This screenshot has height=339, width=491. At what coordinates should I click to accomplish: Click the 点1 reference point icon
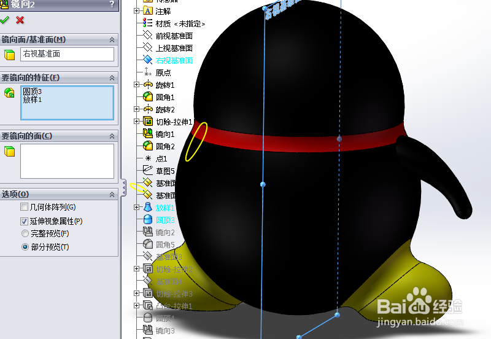[148, 158]
